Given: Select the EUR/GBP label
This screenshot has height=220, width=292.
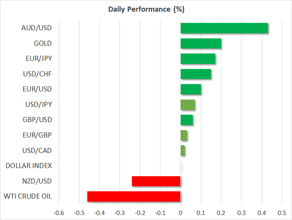Looking at the screenshot, I should (x=38, y=135).
